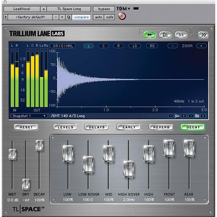
Task: Toggle the bypass button
Action: [x=104, y=9]
